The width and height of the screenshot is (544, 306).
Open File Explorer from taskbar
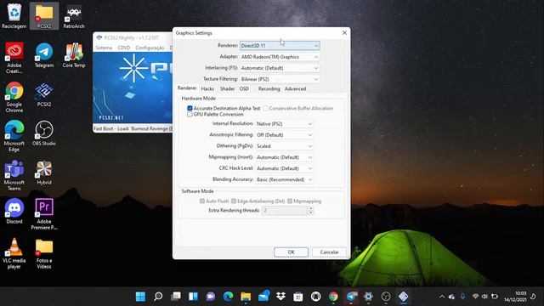[x=246, y=297]
